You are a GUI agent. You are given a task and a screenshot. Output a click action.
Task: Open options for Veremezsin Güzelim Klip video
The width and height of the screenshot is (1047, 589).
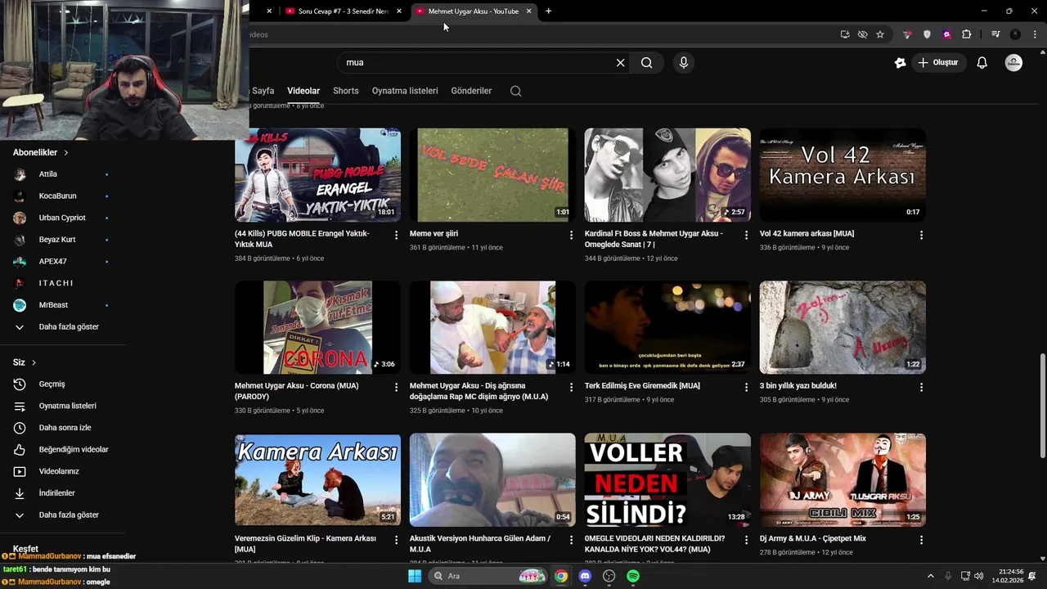tap(397, 540)
